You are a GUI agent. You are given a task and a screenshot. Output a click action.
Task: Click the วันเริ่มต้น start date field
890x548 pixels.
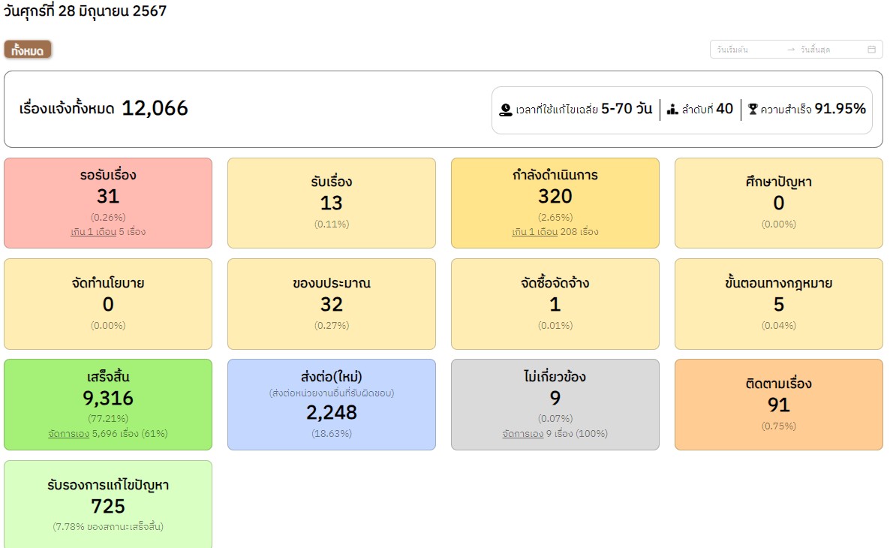pyautogui.click(x=747, y=50)
